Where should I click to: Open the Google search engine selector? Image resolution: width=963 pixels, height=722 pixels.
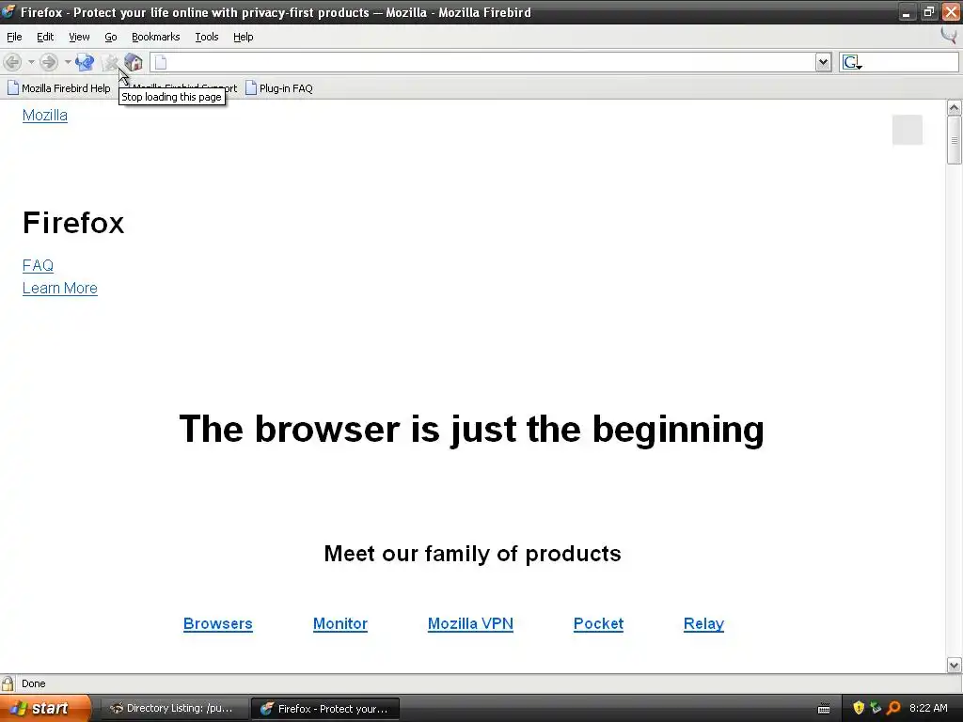point(852,62)
